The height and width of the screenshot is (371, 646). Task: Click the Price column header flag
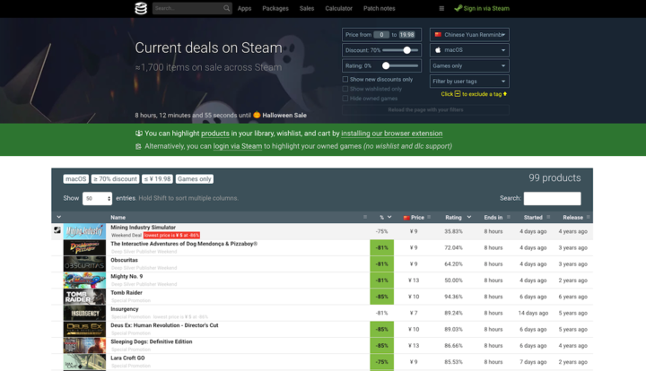pyautogui.click(x=406, y=217)
